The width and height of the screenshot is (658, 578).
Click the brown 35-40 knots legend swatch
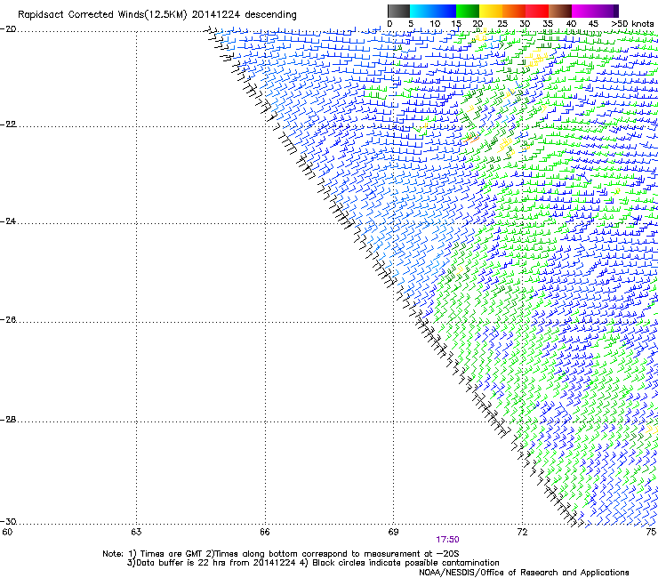pyautogui.click(x=560, y=11)
